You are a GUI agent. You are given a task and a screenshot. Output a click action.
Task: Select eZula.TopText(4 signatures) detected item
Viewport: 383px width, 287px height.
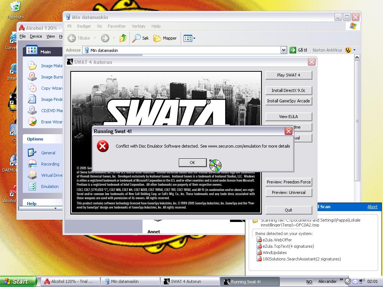coord(285,246)
